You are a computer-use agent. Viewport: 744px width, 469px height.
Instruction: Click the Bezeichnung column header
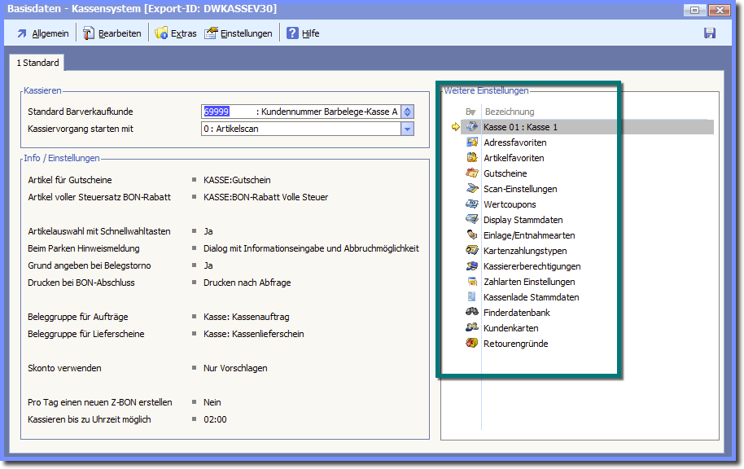point(509,111)
